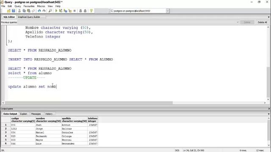This screenshot has width=271, height=152.
Task: Click the apellido column header
Action: point(75,119)
